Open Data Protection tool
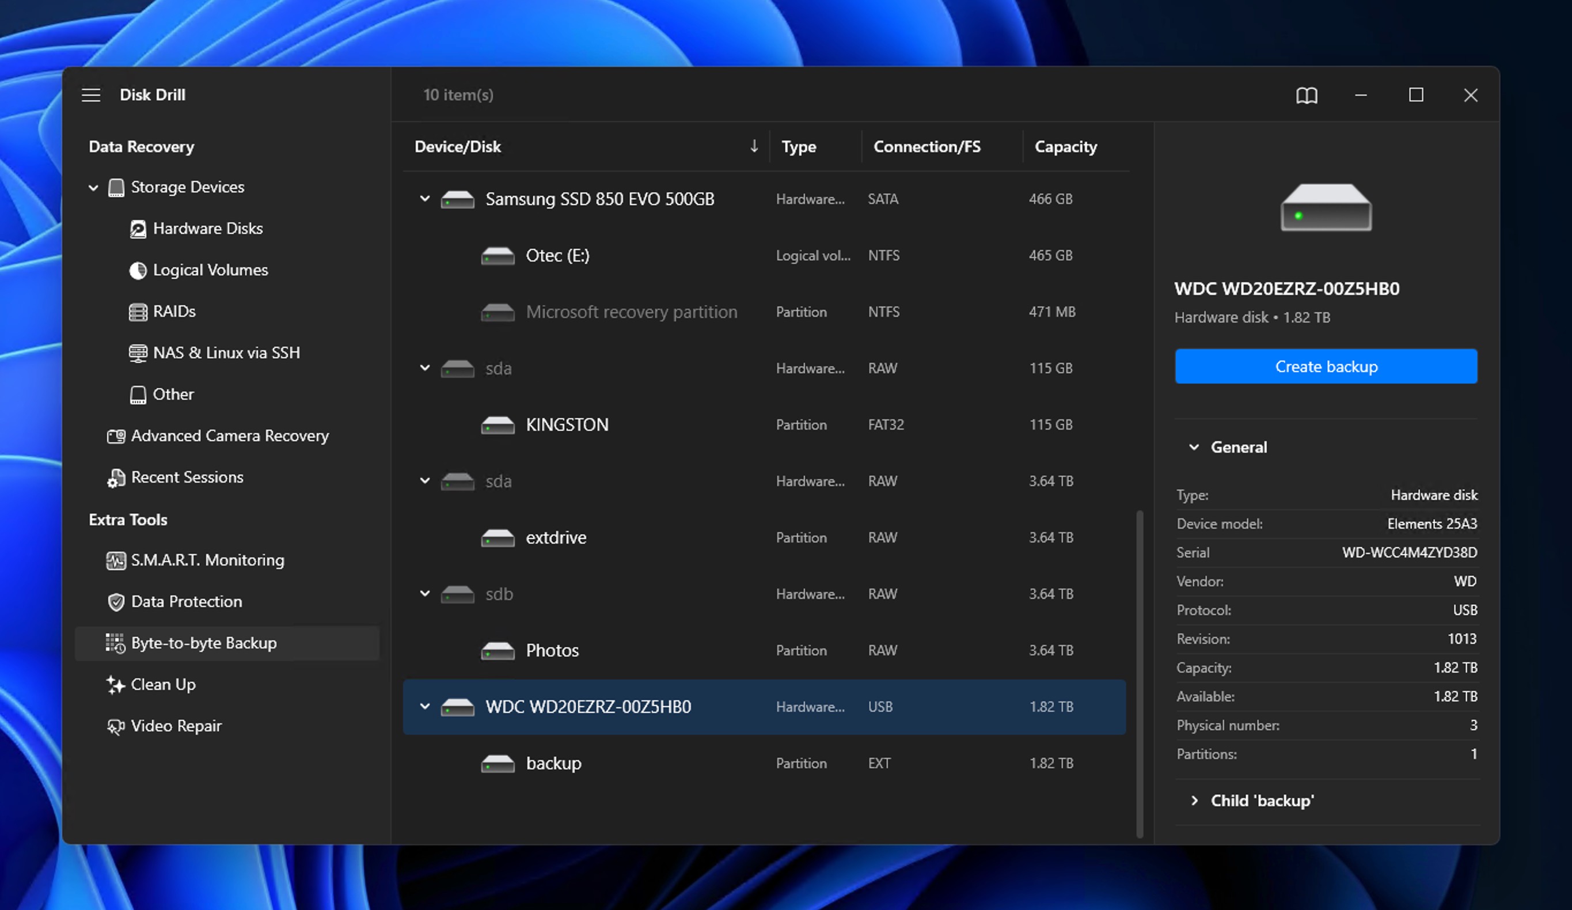This screenshot has height=910, width=1572. (186, 602)
